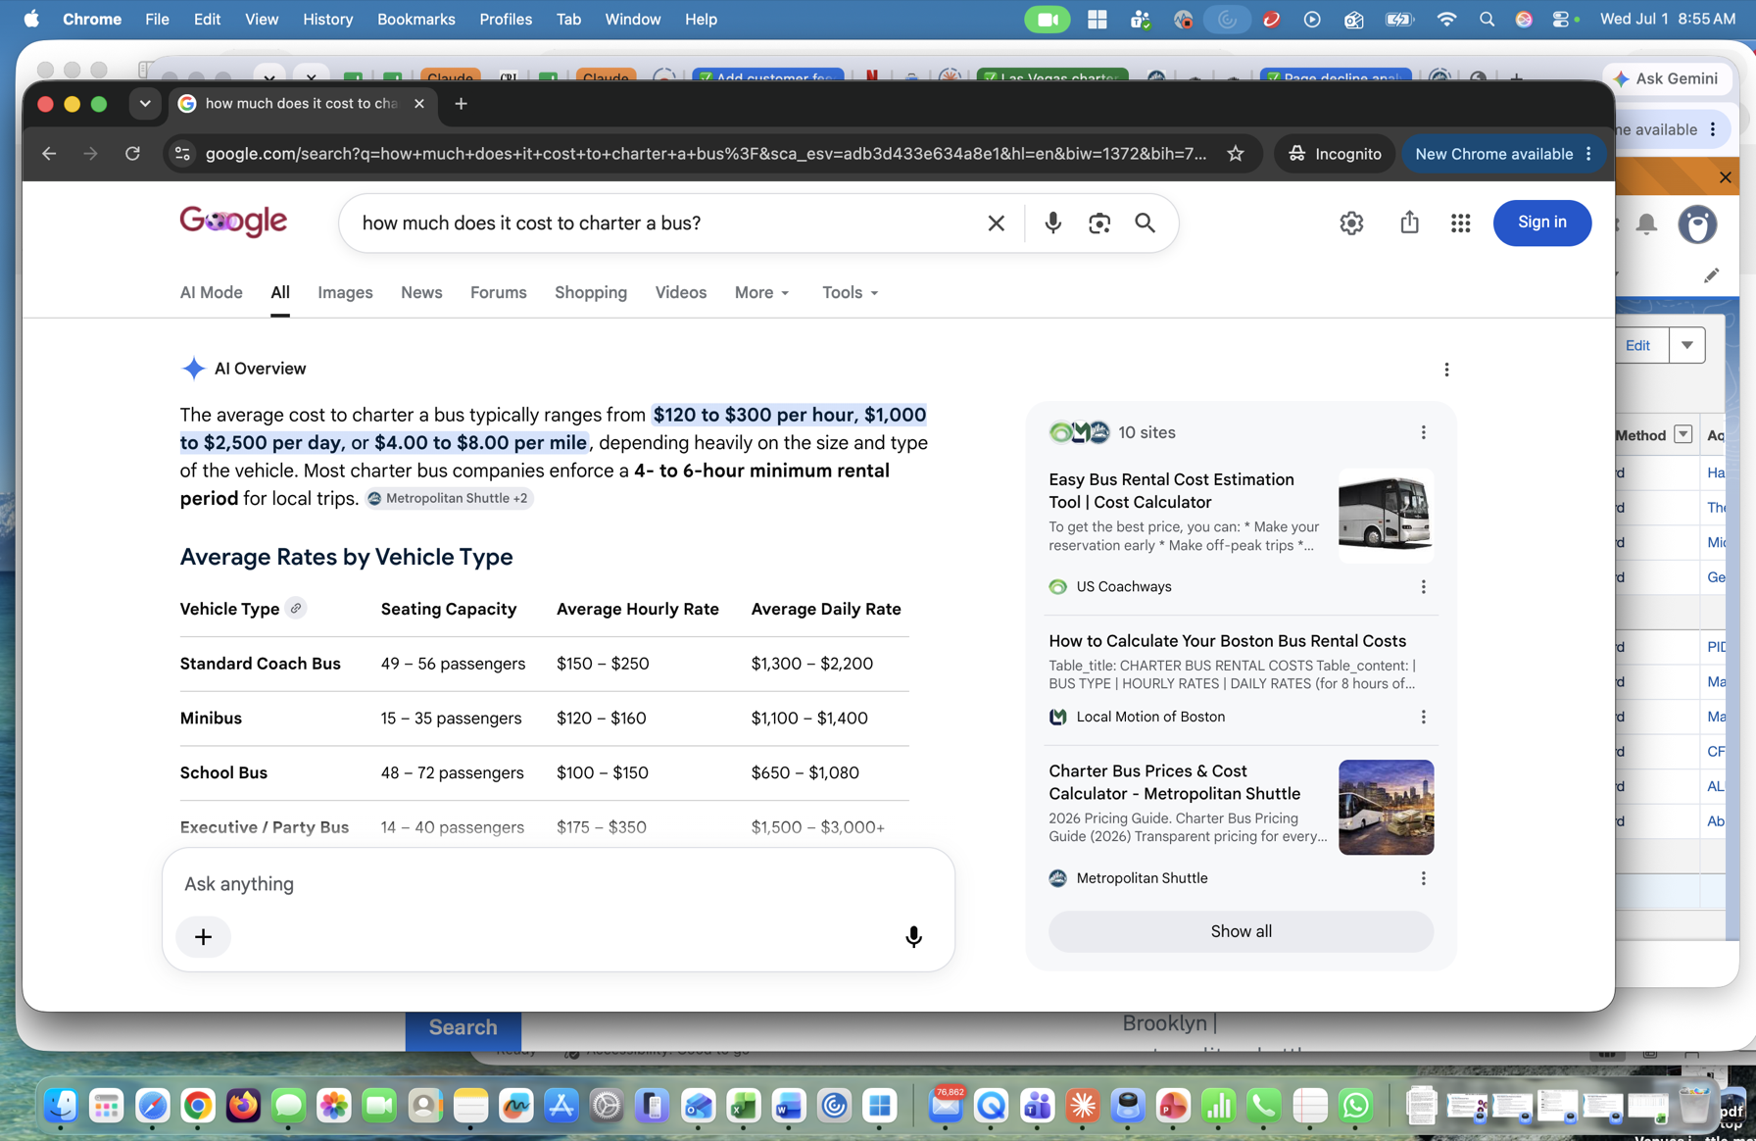This screenshot has width=1756, height=1141.
Task: Open New Chrome available menu
Action: coord(1503,154)
